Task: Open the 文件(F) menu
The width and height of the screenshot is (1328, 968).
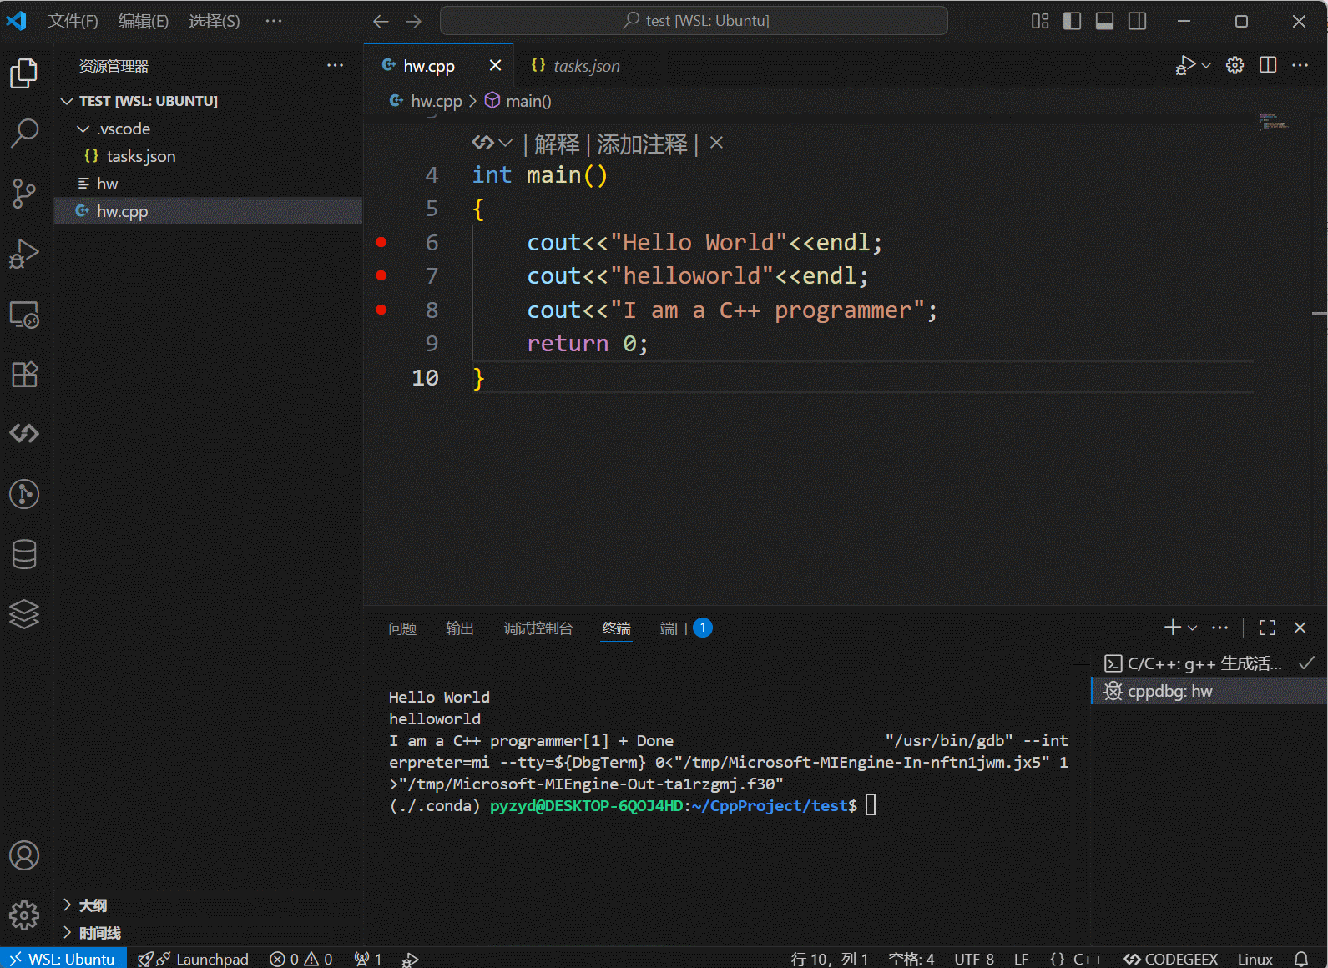Action: pos(73,21)
